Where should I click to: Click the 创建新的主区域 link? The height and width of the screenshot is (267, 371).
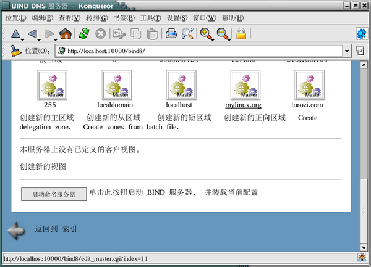(x=47, y=117)
